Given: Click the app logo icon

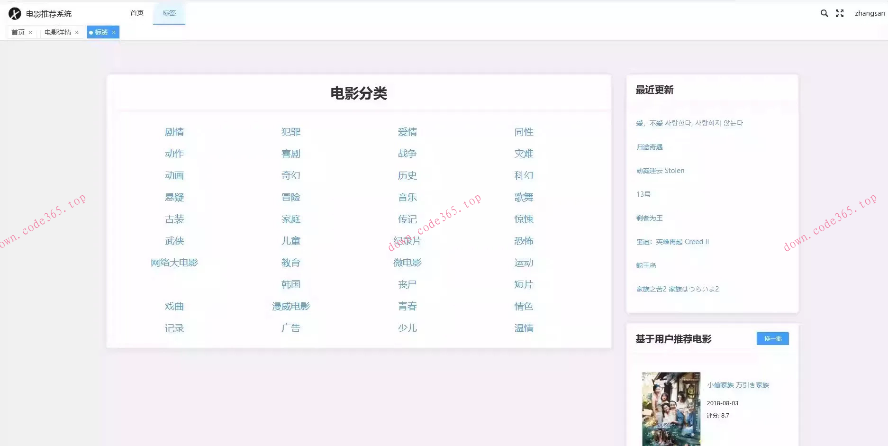Looking at the screenshot, I should click(x=15, y=14).
